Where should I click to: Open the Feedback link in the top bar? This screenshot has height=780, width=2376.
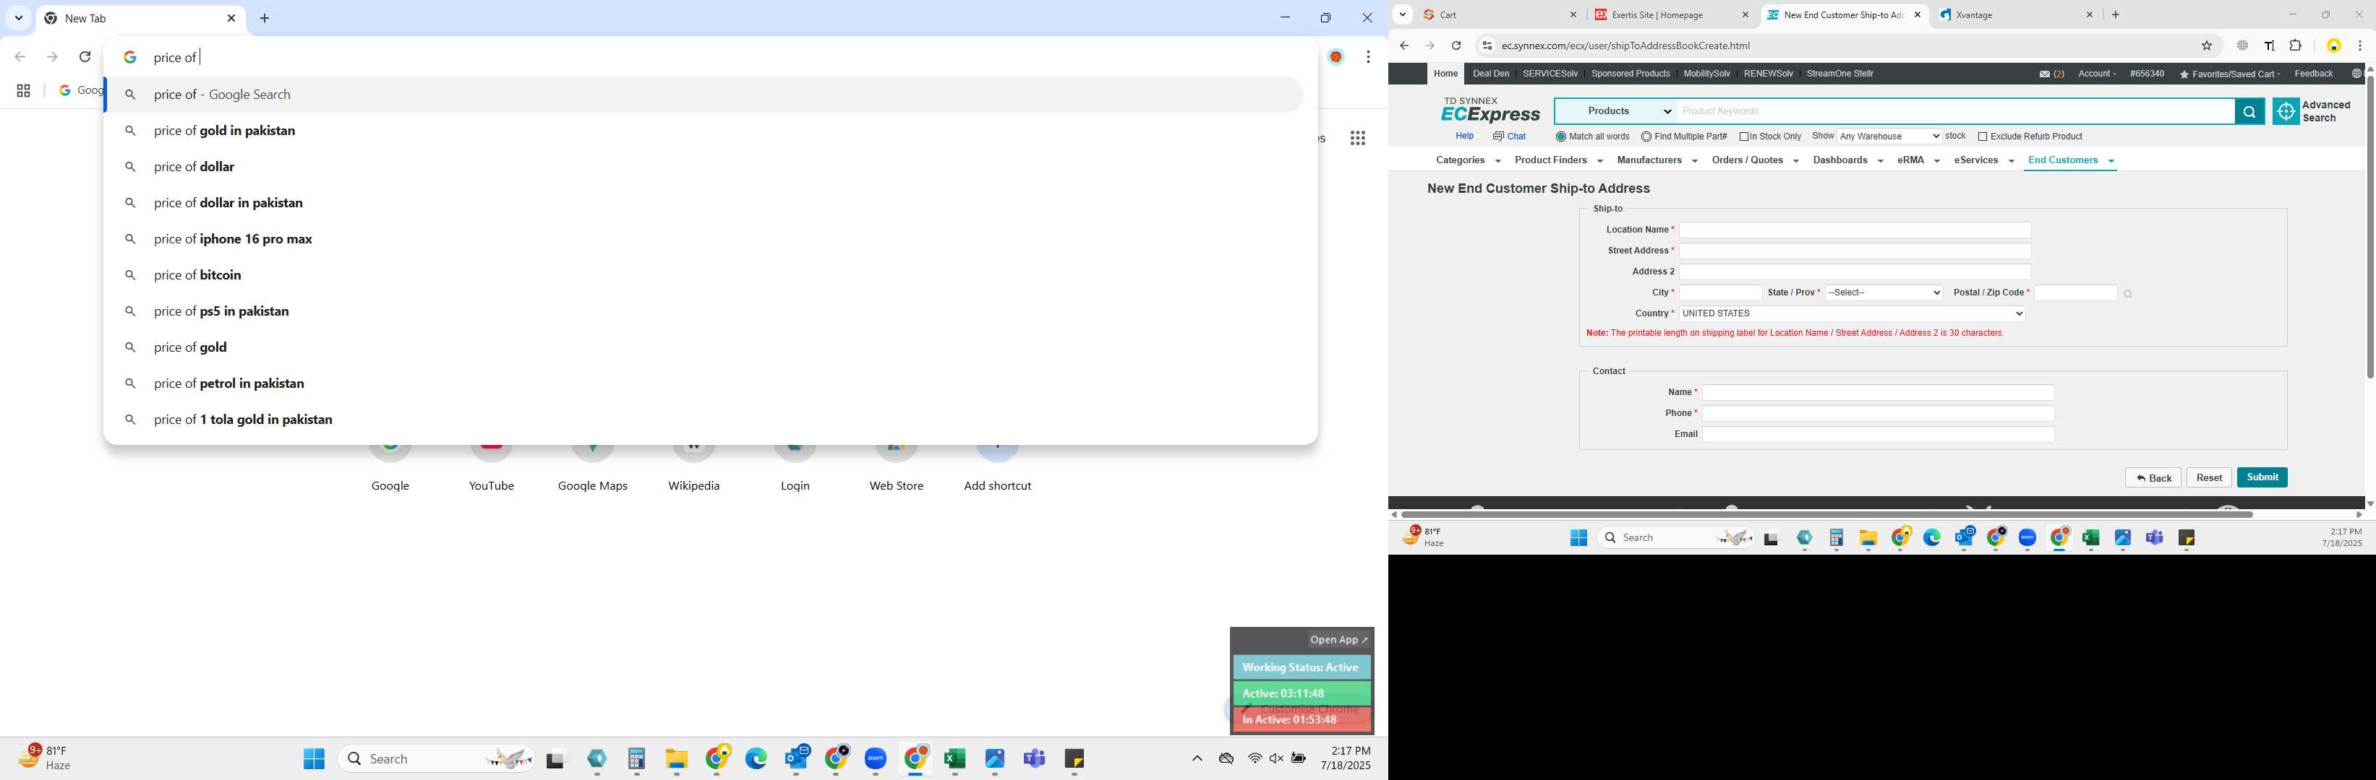coord(2312,74)
